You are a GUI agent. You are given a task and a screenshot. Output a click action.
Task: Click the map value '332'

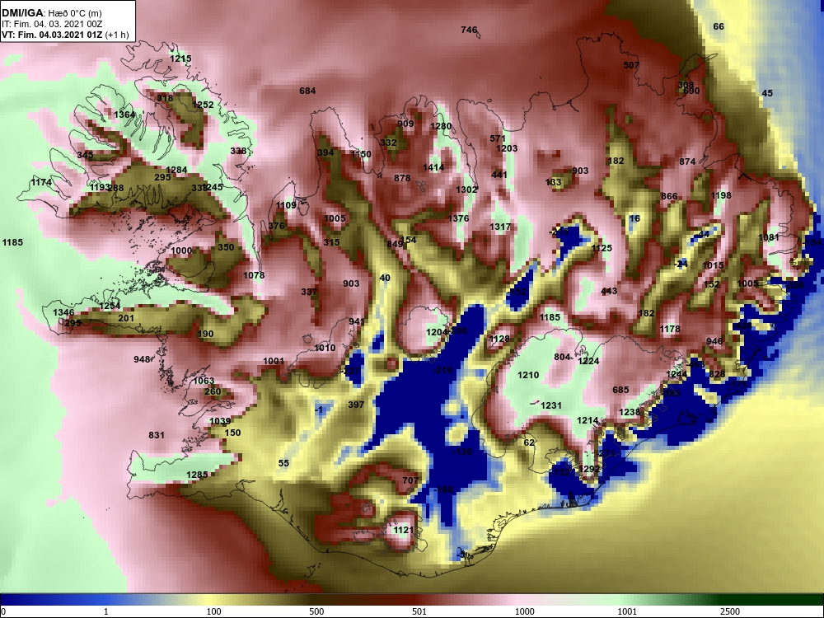[388, 143]
